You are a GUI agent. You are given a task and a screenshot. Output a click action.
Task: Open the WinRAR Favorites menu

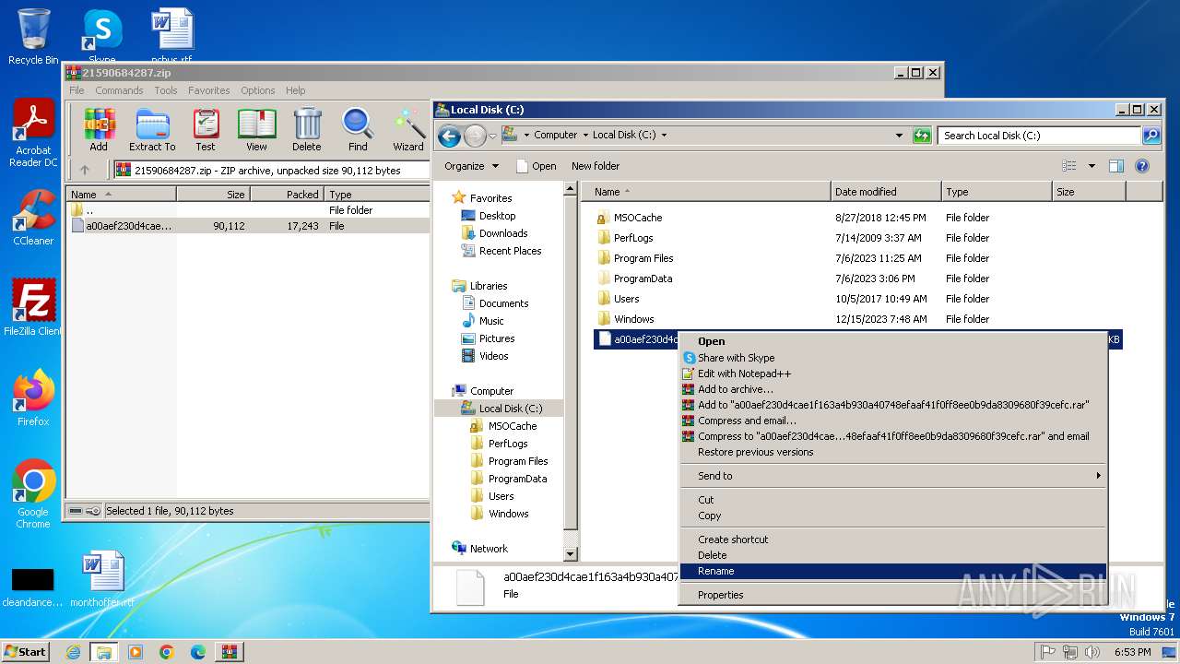coord(209,90)
